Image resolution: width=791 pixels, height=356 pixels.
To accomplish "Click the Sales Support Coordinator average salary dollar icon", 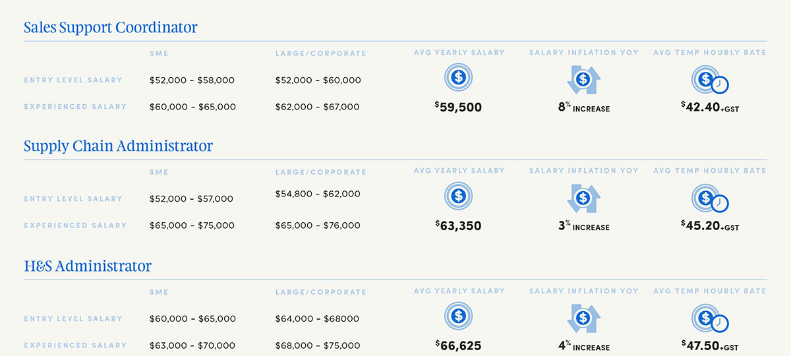I will (458, 78).
